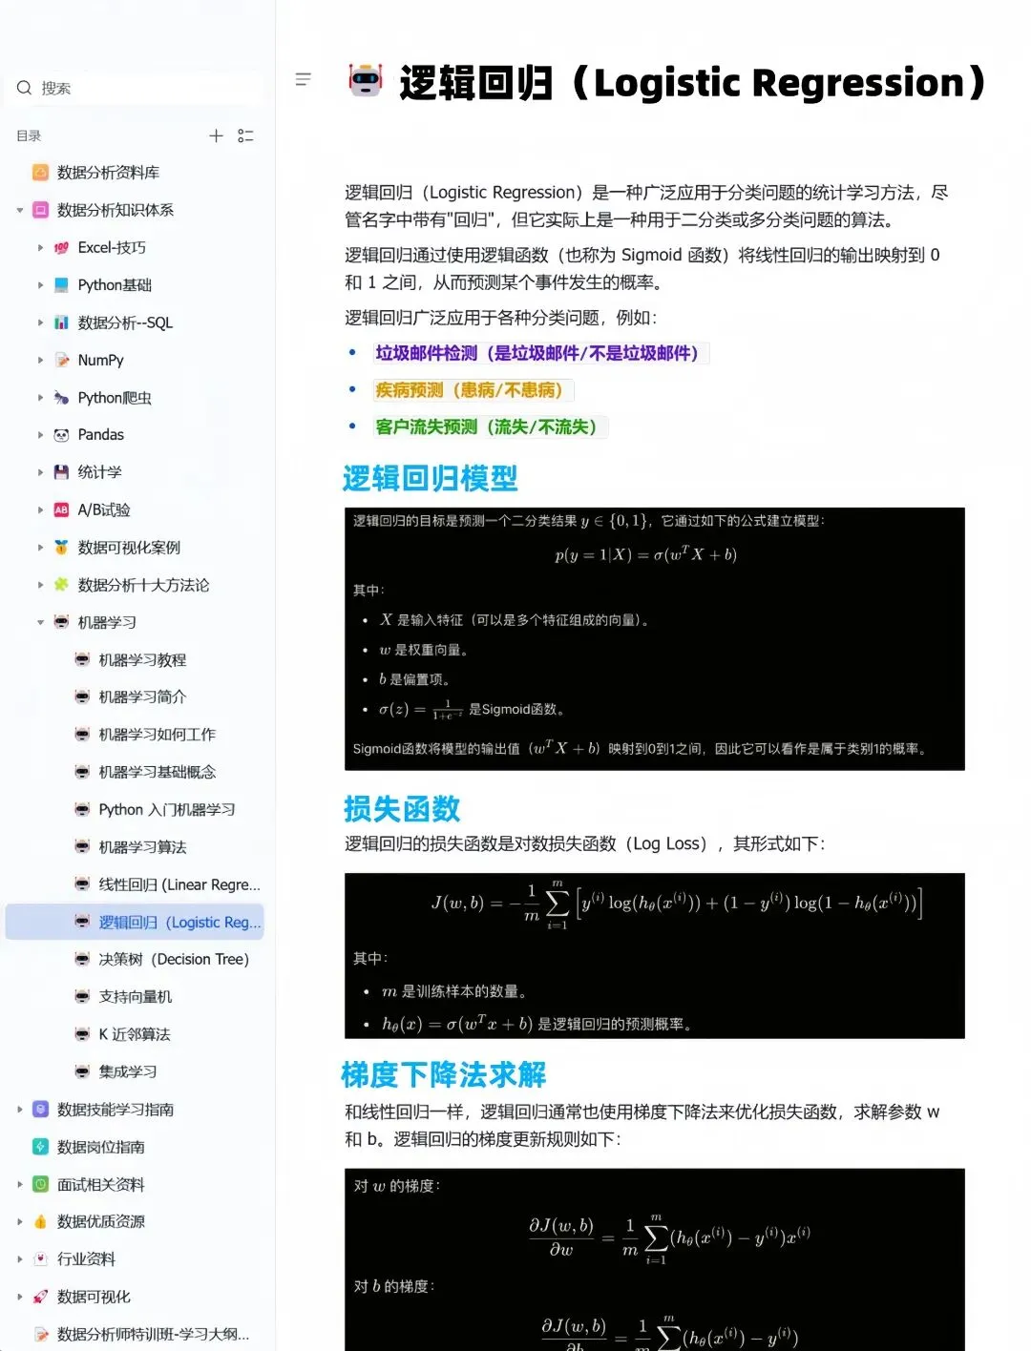The height and width of the screenshot is (1351, 1031).
Task: Open 机器学习教程 page
Action: pos(142,659)
